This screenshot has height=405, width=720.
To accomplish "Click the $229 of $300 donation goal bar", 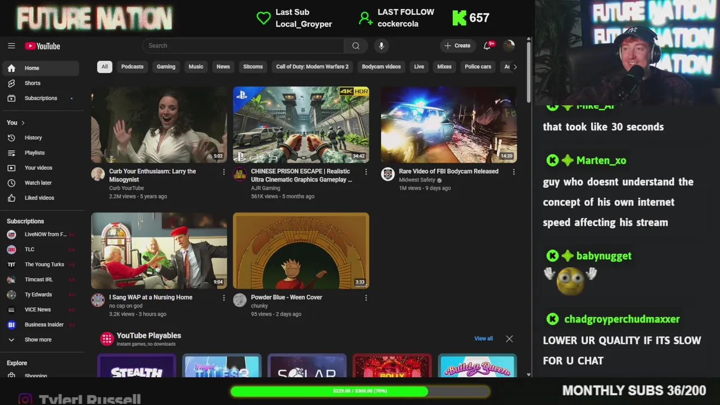I will coord(360,391).
